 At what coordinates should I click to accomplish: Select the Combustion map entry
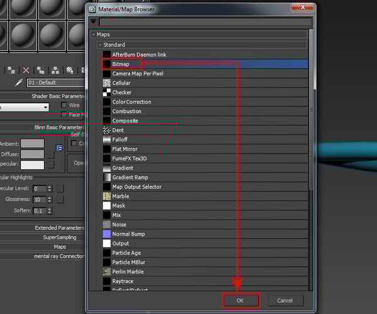pos(205,111)
